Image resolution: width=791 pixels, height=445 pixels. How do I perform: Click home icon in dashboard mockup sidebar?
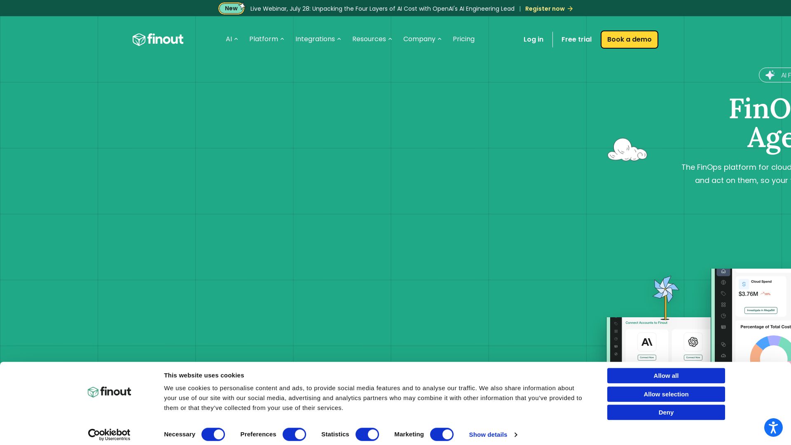pos(723,272)
